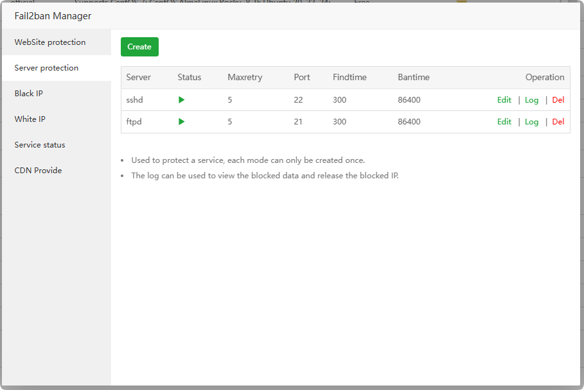Click the sshd server name cell
This screenshot has height=390, width=584.
coord(136,100)
